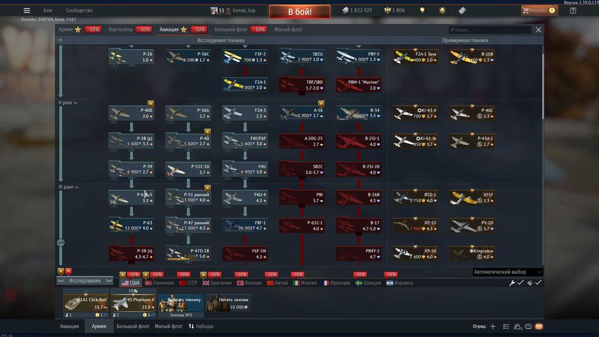Select the P-38 (р) aircraft card
The image size is (599, 337).
click(131, 141)
